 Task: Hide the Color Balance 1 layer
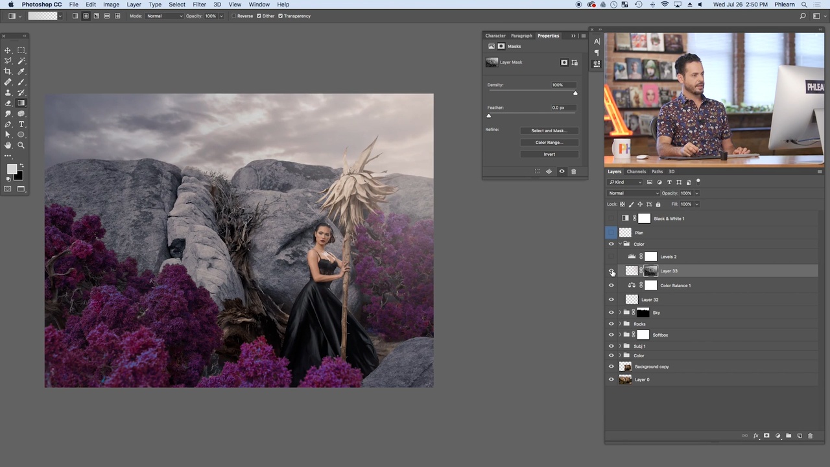[611, 285]
